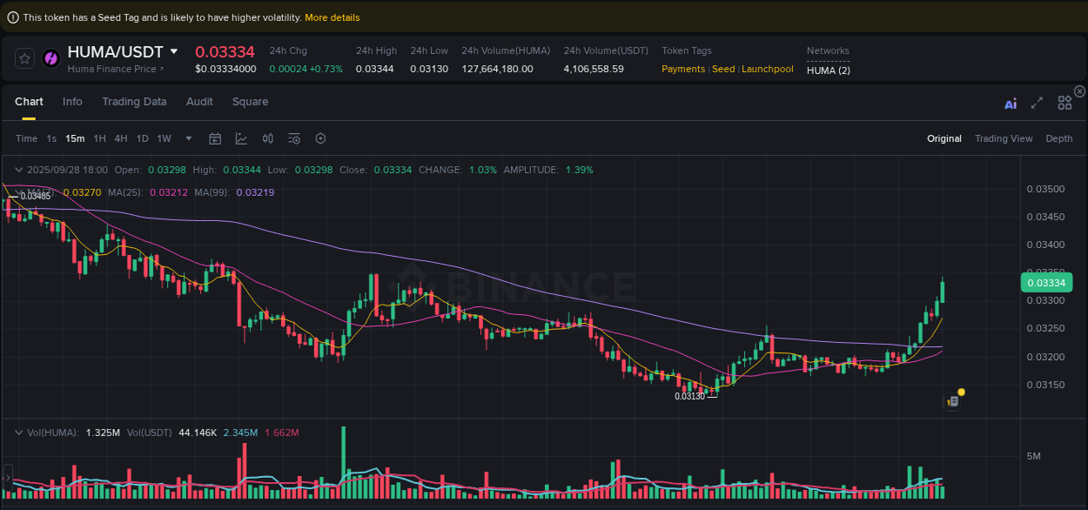Click the Ai analysis icon
Screen dimensions: 1088x510
tap(1010, 102)
